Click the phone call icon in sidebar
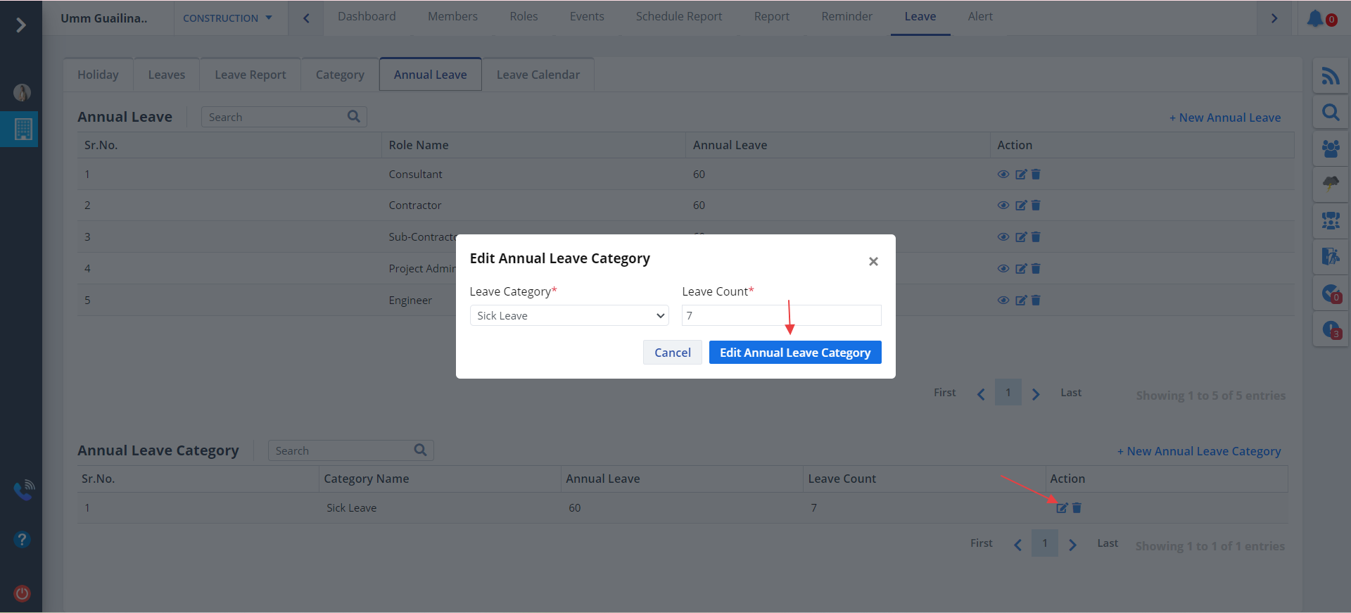 click(x=24, y=490)
